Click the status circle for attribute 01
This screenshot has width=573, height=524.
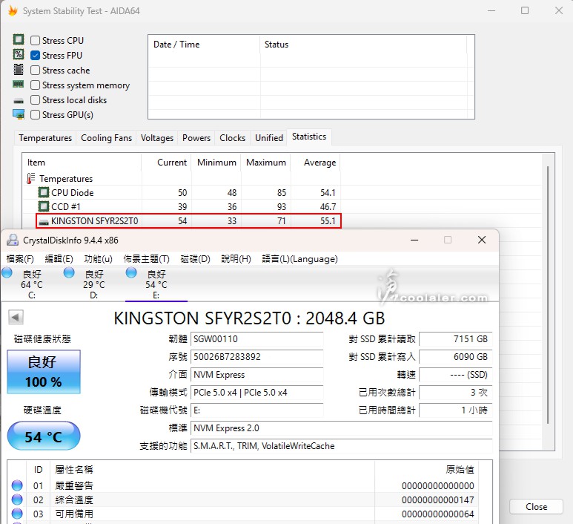point(17,485)
